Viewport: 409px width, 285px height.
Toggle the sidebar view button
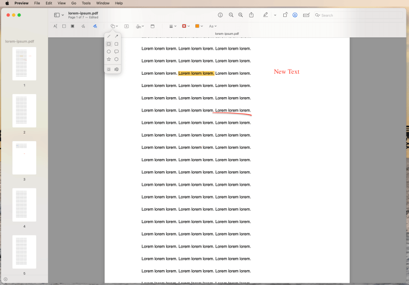(x=57, y=15)
